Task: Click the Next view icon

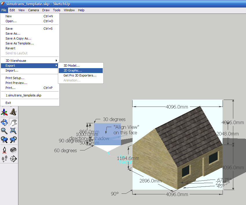Action: tap(13, 140)
